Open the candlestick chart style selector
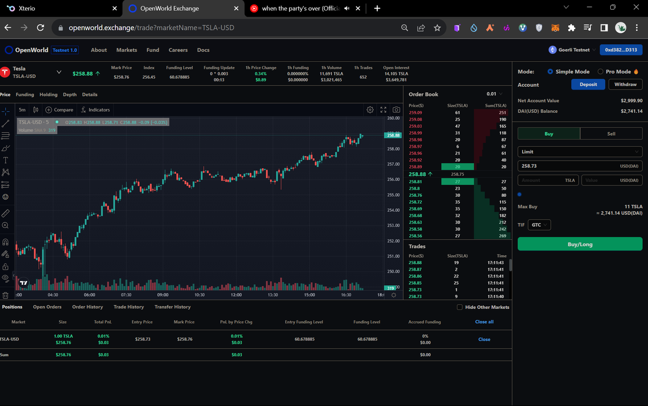The width and height of the screenshot is (648, 406). pyautogui.click(x=36, y=109)
